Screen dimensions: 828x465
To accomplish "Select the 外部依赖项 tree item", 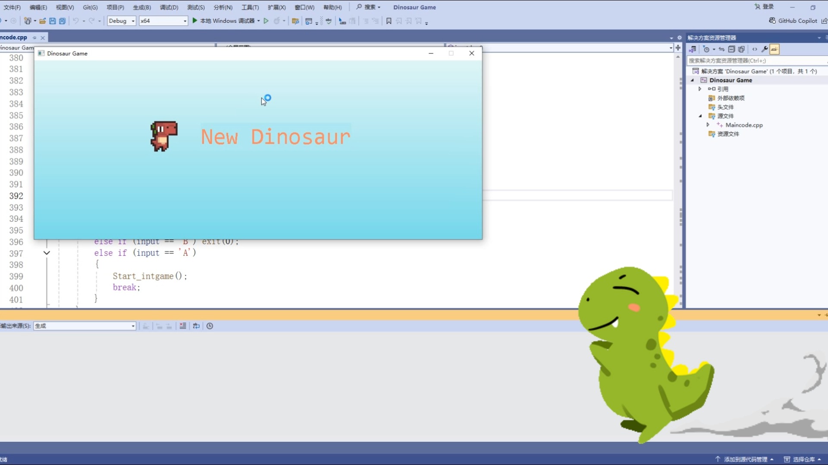I will pos(727,98).
